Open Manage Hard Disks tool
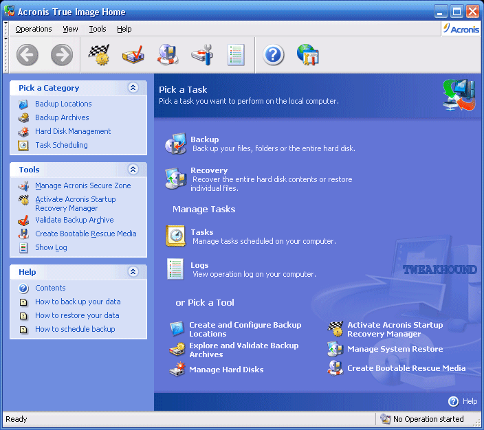 [226, 370]
